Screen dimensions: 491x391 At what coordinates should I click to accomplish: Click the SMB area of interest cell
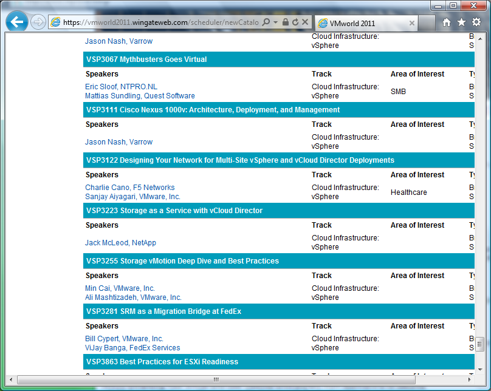[398, 91]
